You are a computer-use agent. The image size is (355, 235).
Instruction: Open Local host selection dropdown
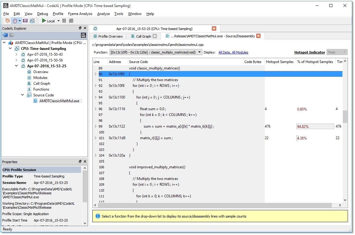click(58, 21)
